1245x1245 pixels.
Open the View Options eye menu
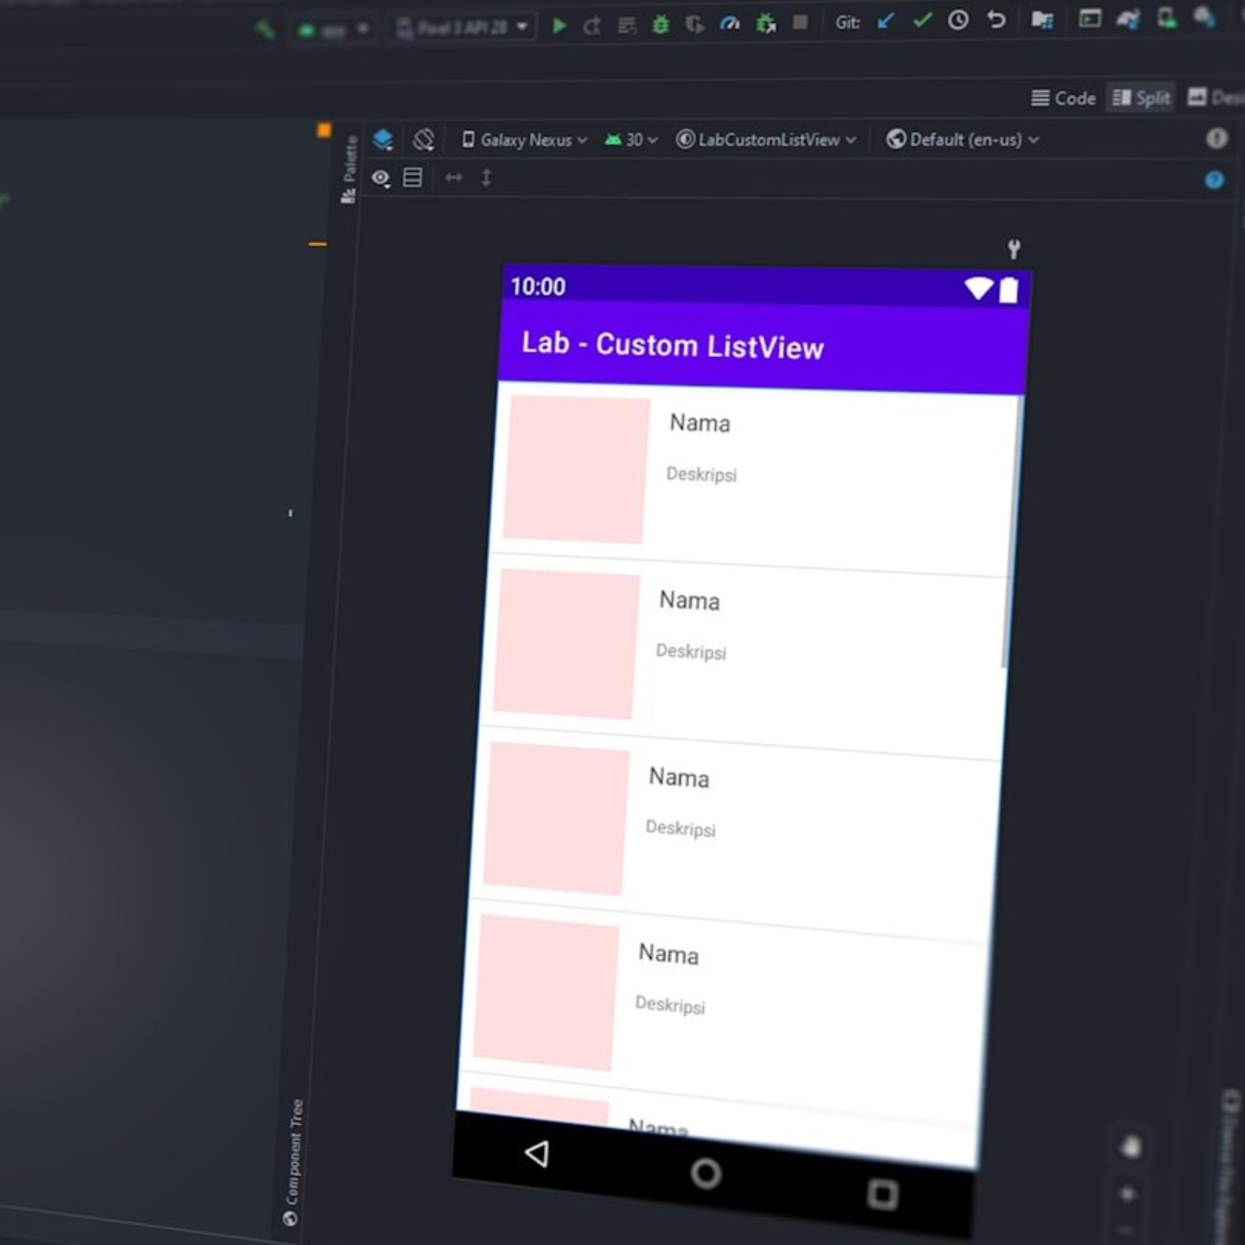click(x=381, y=178)
